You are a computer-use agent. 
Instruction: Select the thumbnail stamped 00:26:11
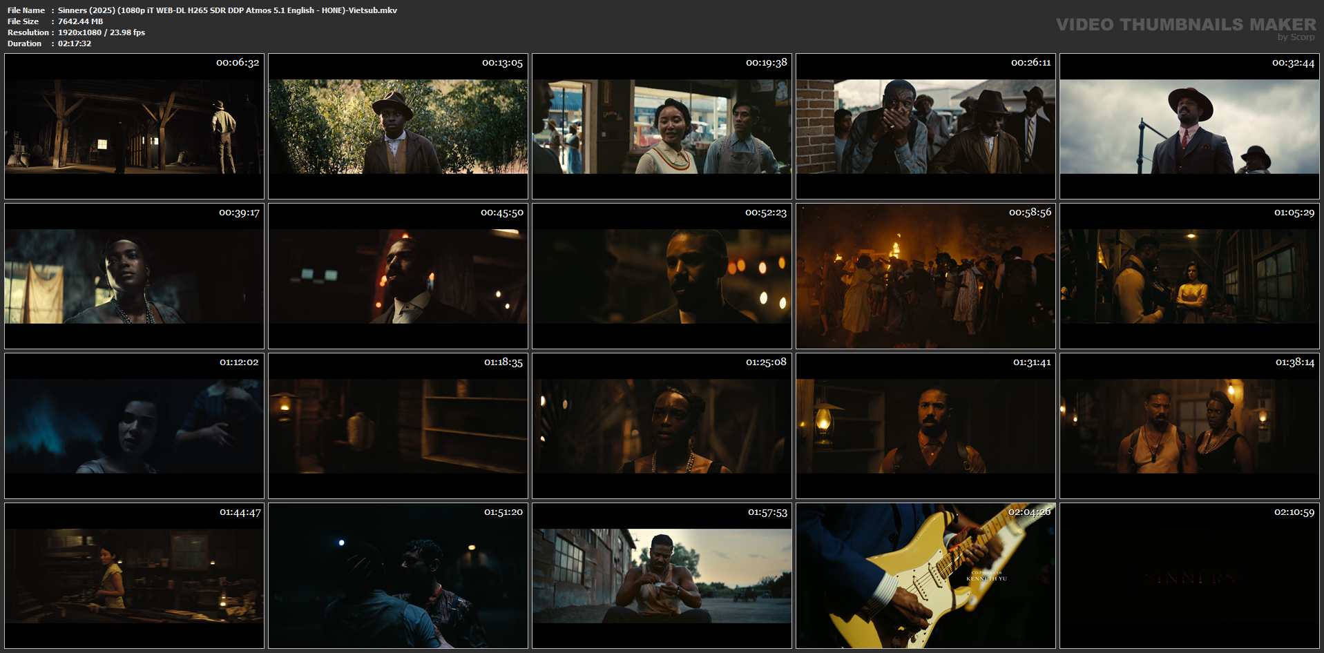tap(925, 126)
